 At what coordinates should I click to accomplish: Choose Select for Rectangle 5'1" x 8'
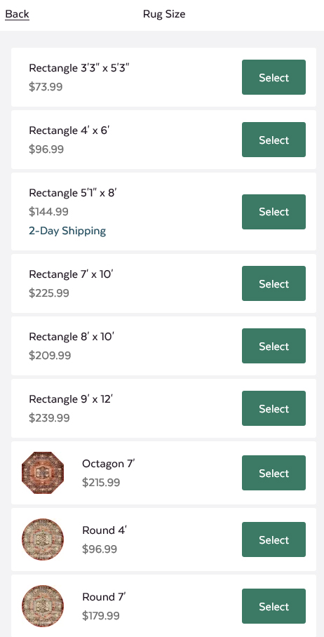pos(274,212)
